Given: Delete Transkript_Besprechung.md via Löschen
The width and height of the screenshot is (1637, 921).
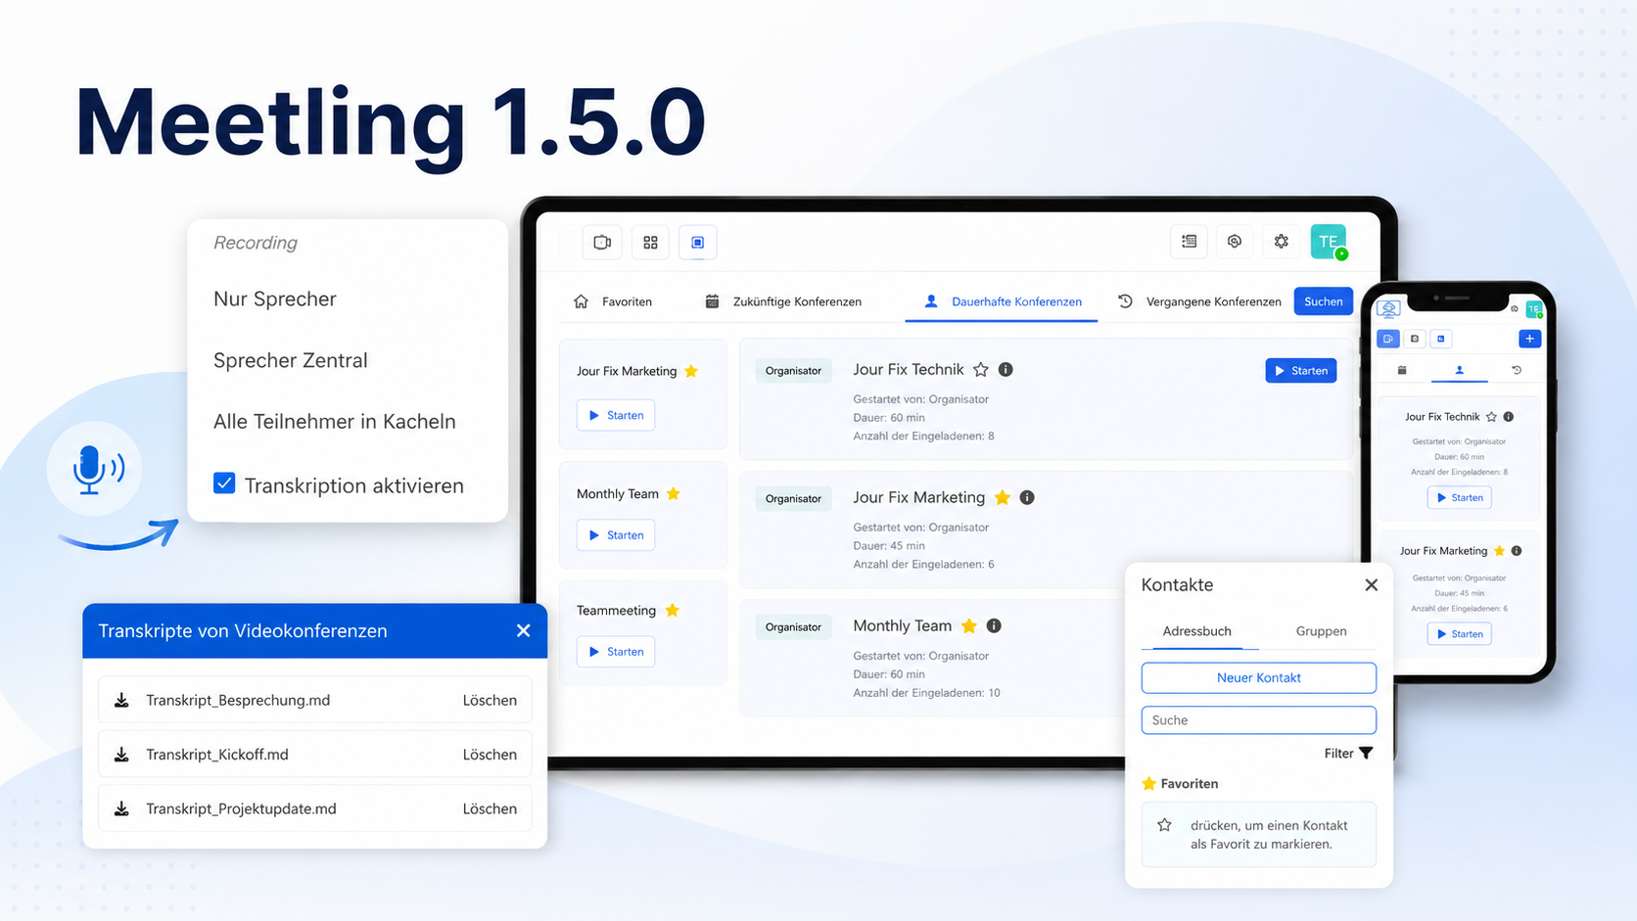Looking at the screenshot, I should [490, 700].
